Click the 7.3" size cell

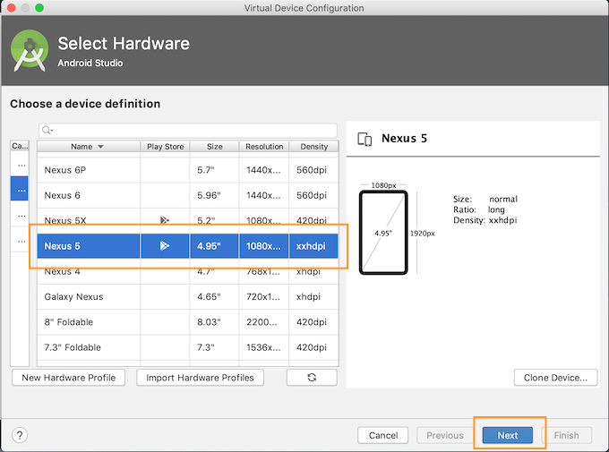pos(214,347)
